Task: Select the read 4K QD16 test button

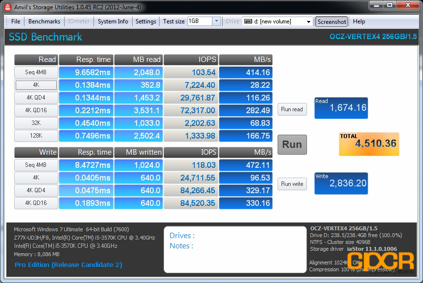Action: point(36,110)
